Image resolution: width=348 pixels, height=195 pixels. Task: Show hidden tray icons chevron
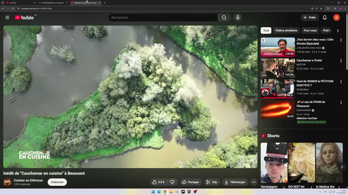(x=320, y=192)
